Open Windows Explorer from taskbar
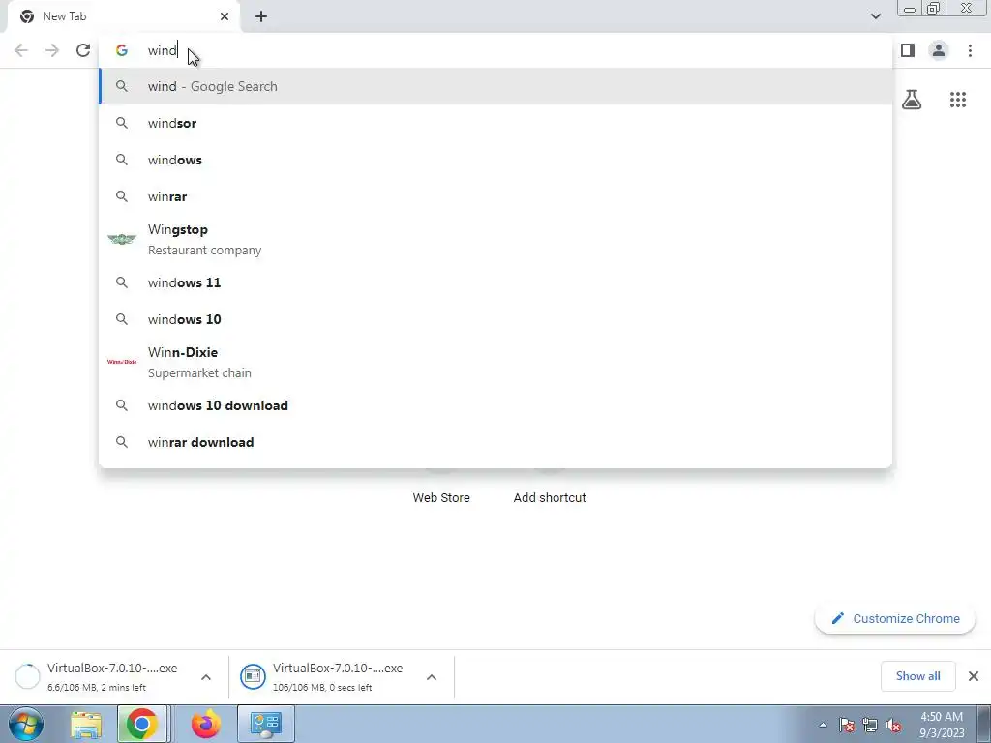This screenshot has height=743, width=991. tap(86, 724)
